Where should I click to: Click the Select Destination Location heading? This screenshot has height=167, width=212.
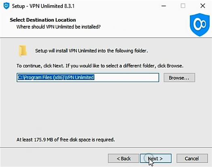click(43, 20)
